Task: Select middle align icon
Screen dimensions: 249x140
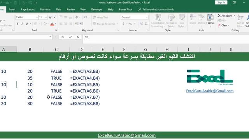Action: point(66,17)
